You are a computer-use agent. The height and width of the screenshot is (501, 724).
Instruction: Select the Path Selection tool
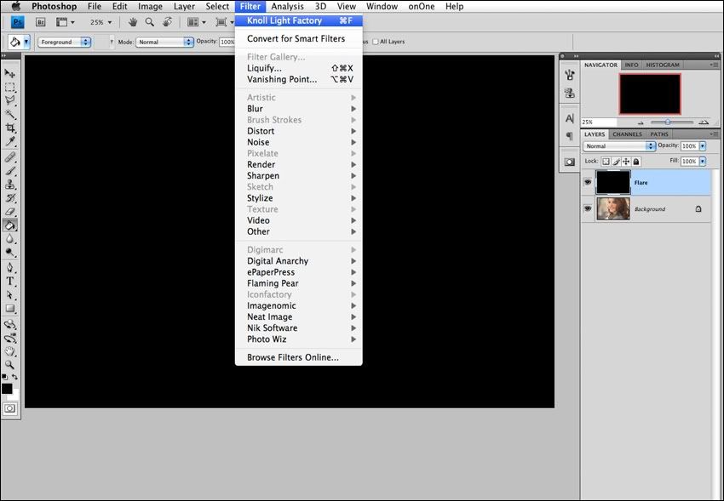click(9, 295)
